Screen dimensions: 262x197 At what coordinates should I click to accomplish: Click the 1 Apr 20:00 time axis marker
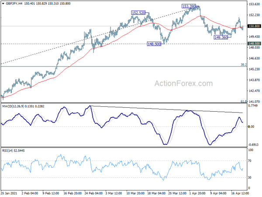click(x=197, y=193)
